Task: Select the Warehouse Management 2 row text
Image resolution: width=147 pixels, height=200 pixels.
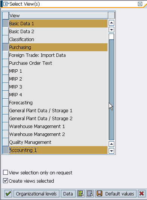Action: [x=37, y=134]
